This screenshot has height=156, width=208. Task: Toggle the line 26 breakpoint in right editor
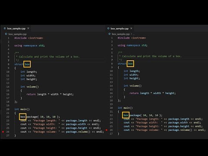coord(107,130)
